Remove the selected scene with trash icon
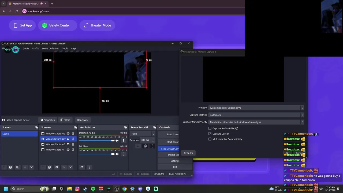The width and height of the screenshot is (343, 193). tap(10, 167)
